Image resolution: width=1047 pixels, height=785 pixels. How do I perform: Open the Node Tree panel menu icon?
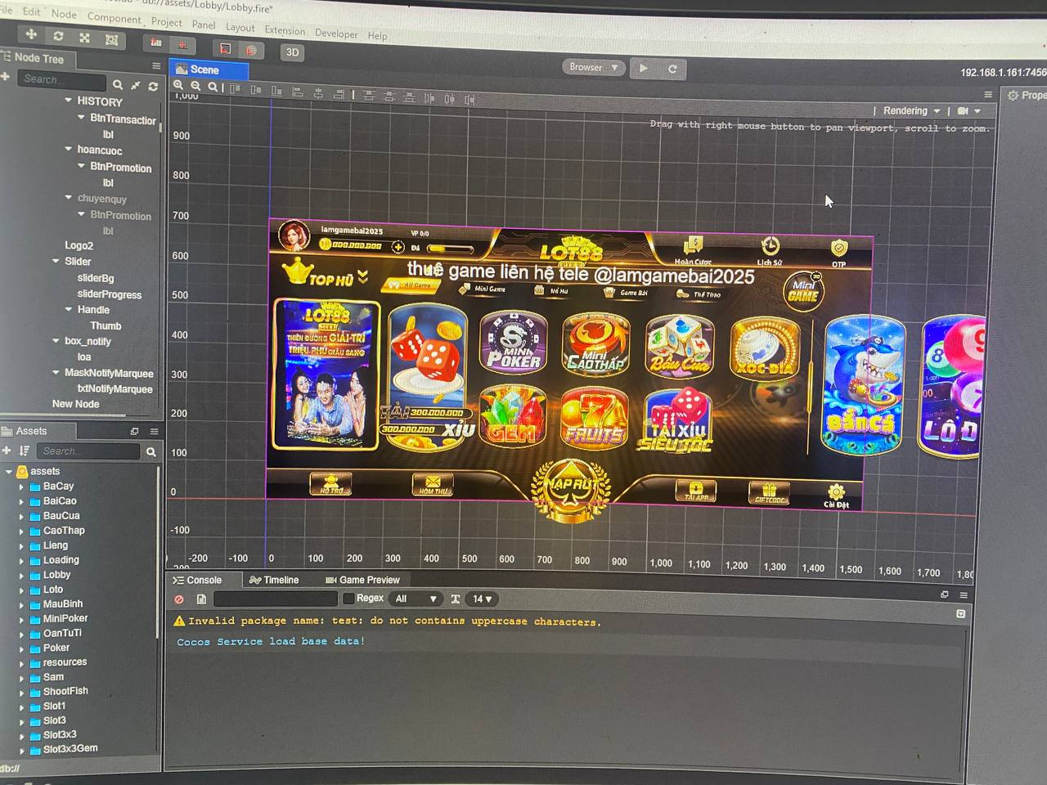point(156,65)
